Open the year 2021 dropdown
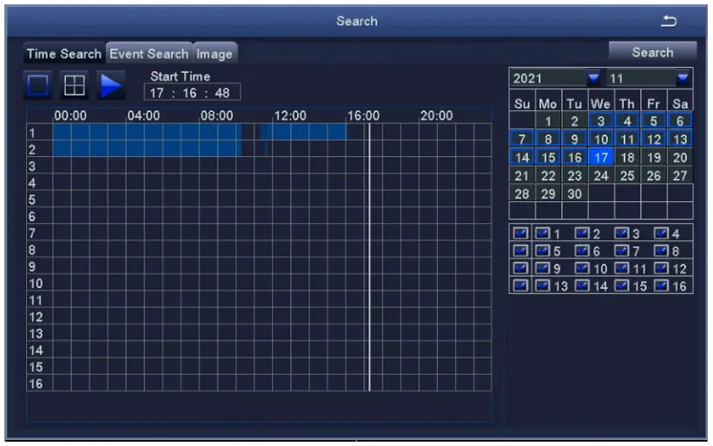 point(593,78)
